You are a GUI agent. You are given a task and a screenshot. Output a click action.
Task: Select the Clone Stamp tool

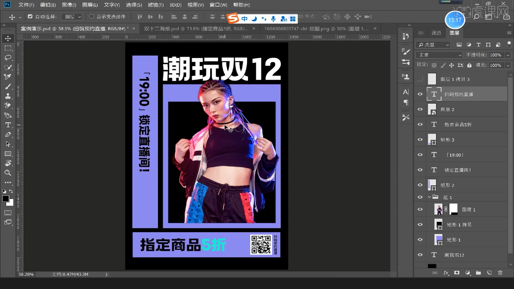(8, 96)
